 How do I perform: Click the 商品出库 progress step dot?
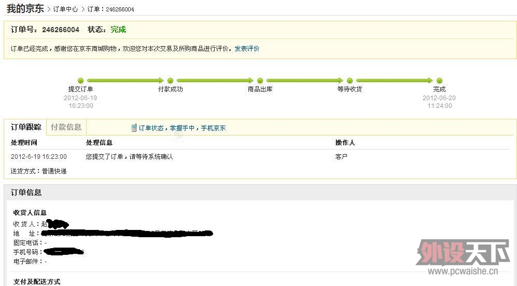pyautogui.click(x=260, y=80)
